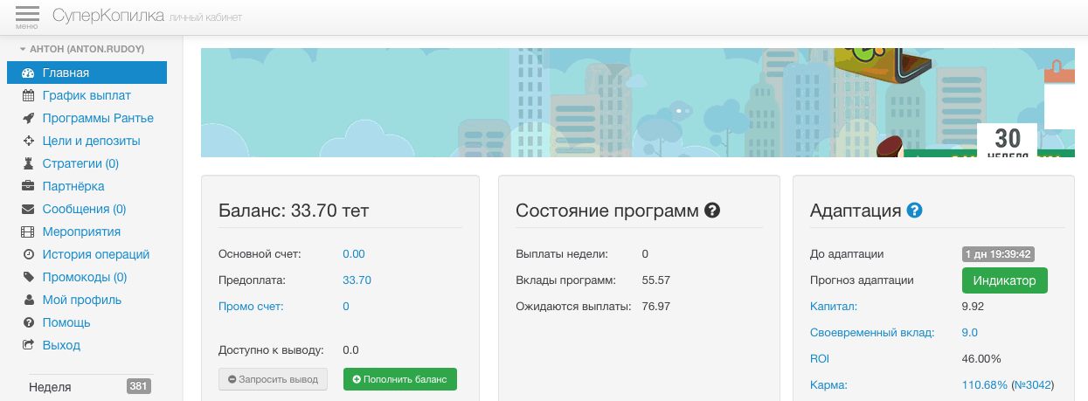Screen dimensions: 1088x401
Task: Collapse the АНТОН (ANTON.RUDOY) user section
Action: point(80,49)
